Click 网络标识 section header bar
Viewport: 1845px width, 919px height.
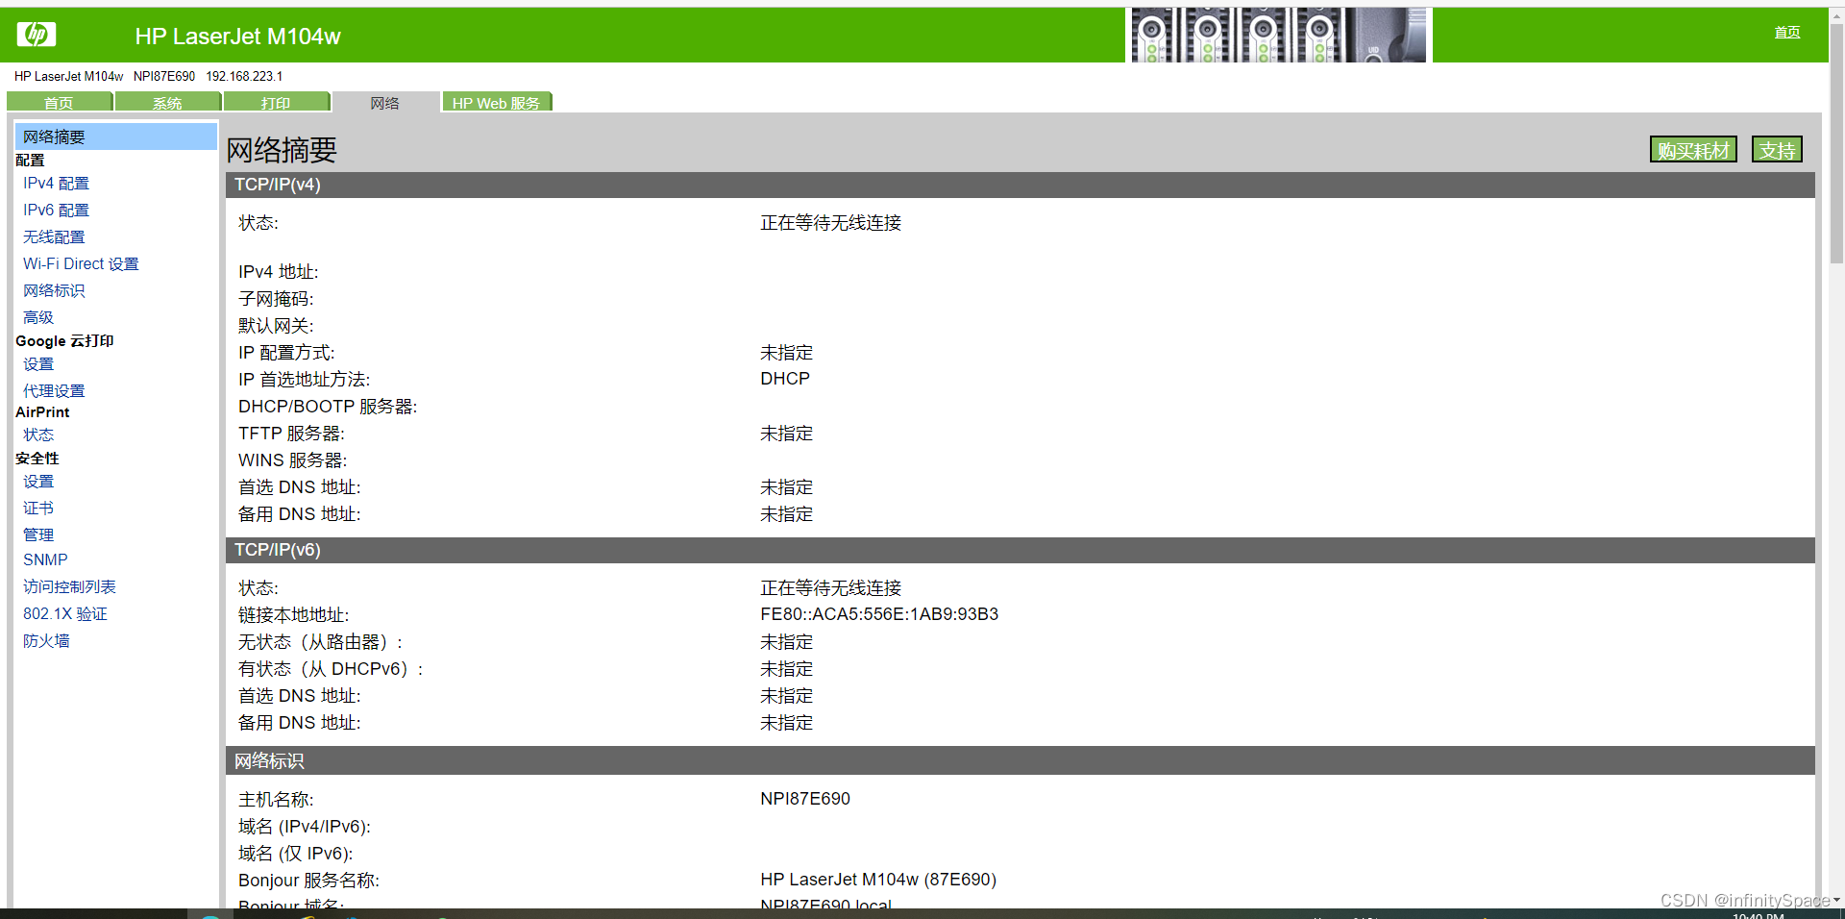(1020, 760)
